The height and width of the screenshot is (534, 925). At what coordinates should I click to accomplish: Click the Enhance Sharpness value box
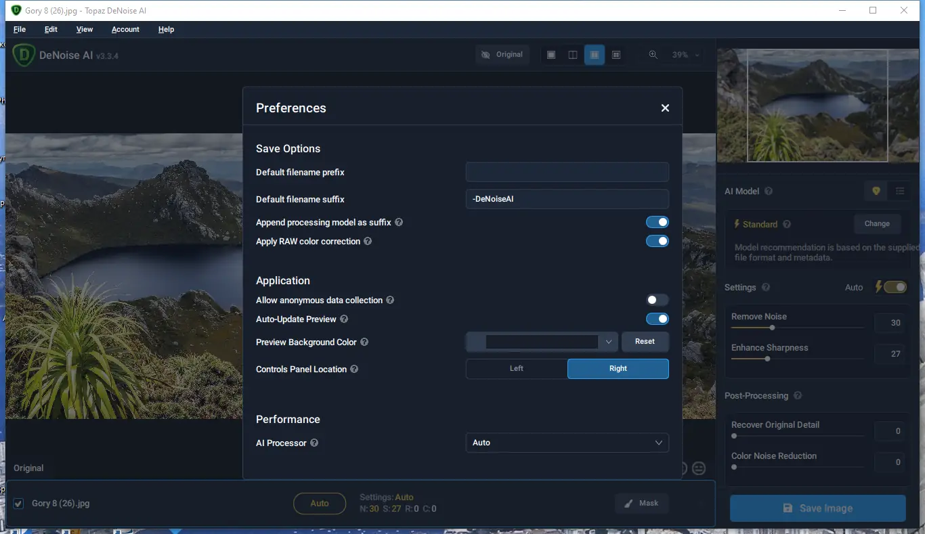coord(890,354)
